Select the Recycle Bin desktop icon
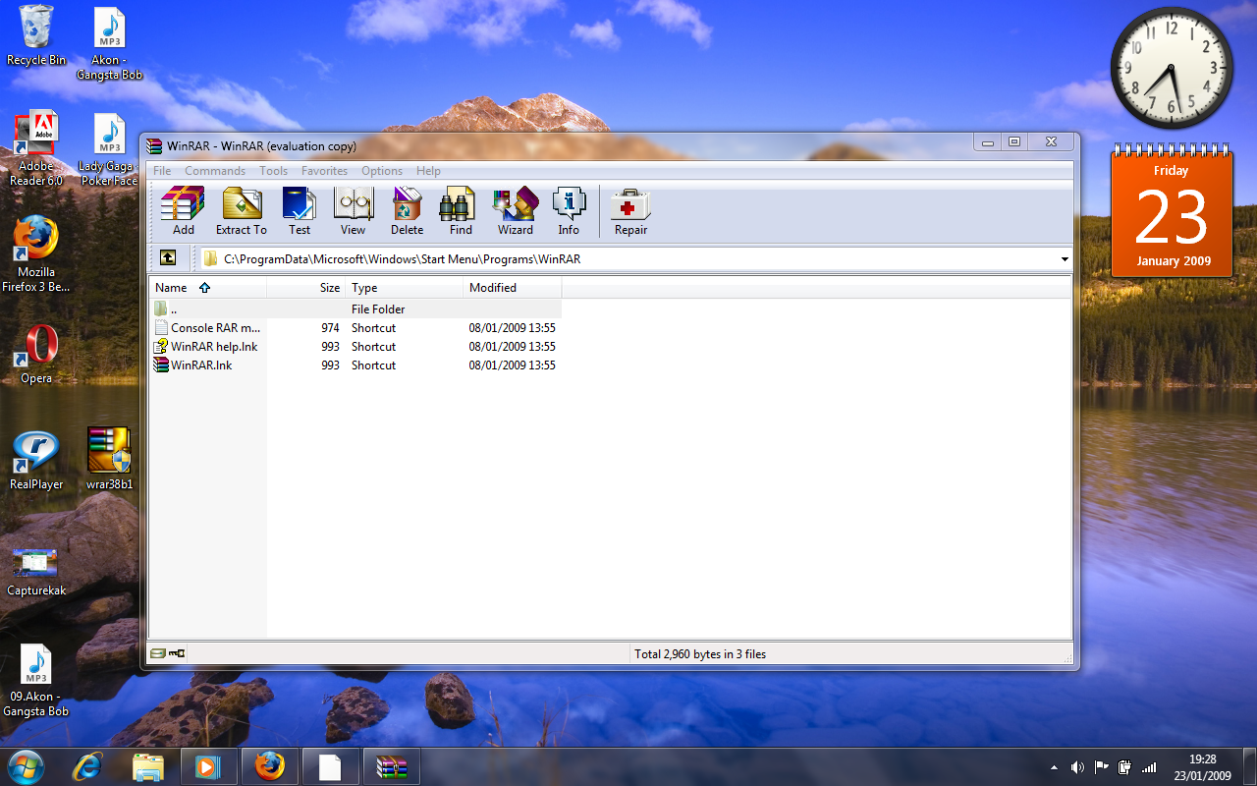Image resolution: width=1257 pixels, height=786 pixels. (x=36, y=35)
